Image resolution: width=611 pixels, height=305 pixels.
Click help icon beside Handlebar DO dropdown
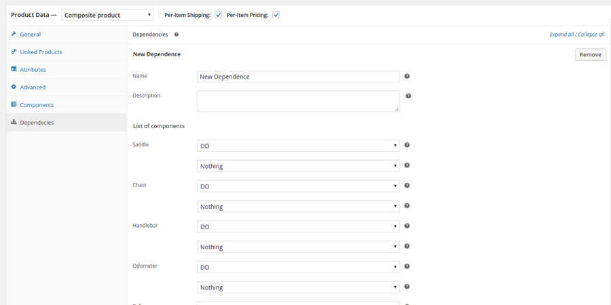click(x=407, y=226)
